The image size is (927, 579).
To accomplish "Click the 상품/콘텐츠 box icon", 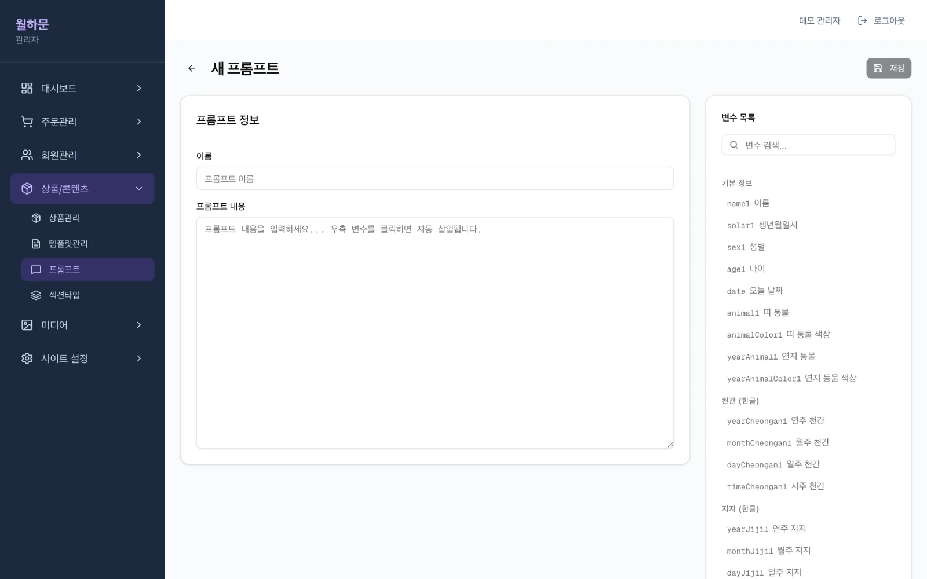I will [27, 189].
